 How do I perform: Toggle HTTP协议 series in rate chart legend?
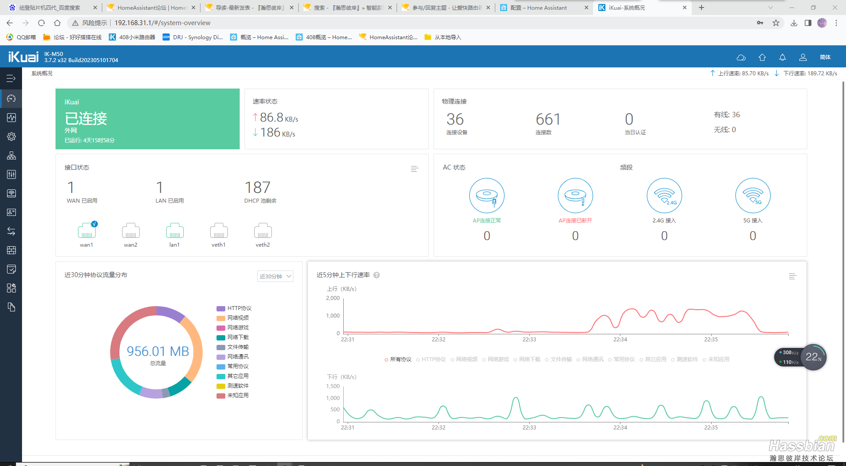point(431,359)
